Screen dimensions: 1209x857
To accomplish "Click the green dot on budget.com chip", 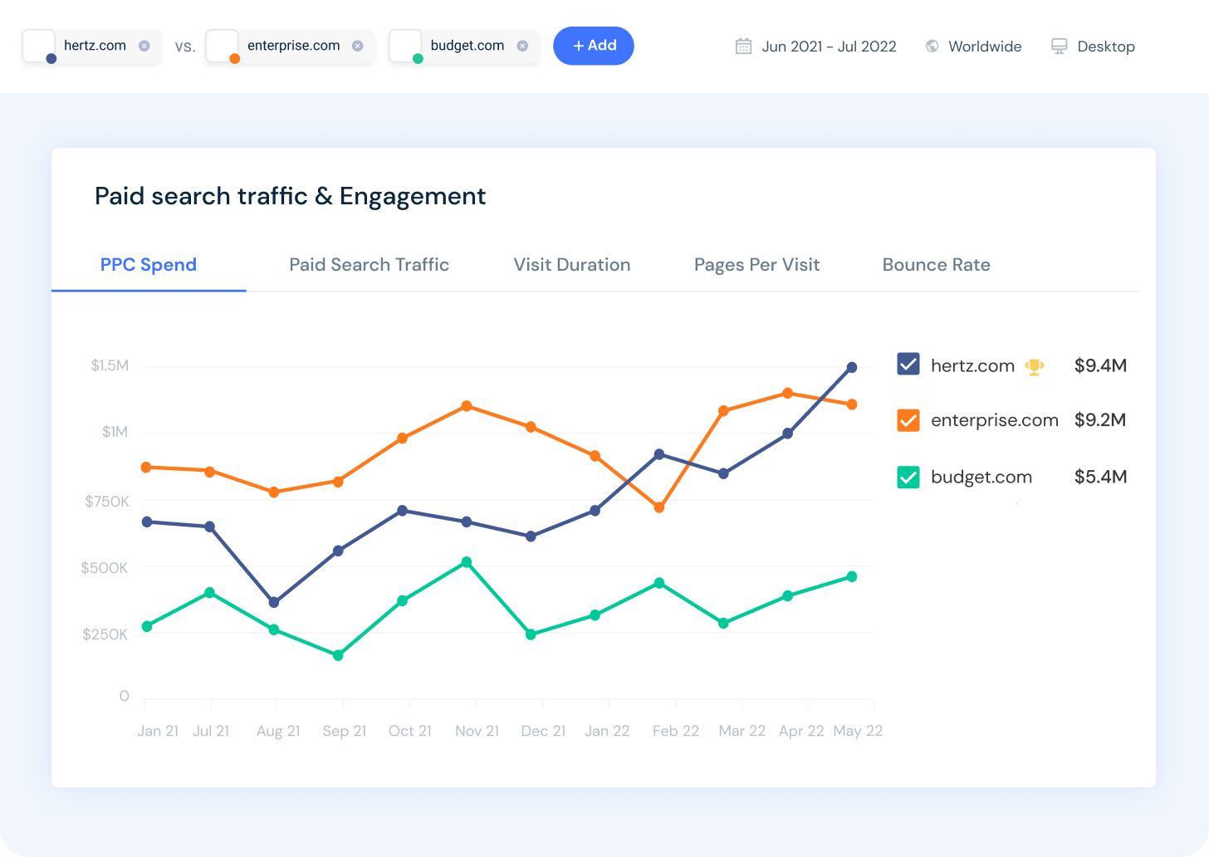I will tap(419, 56).
